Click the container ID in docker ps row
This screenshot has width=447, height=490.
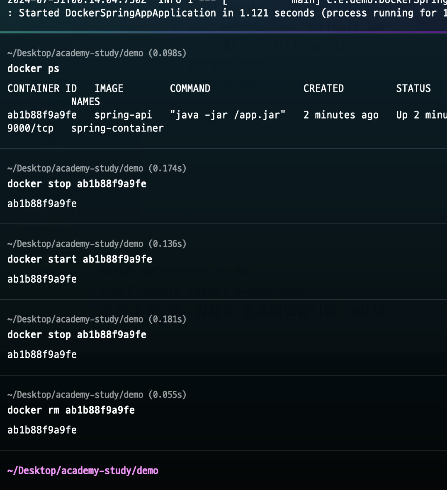coord(42,115)
